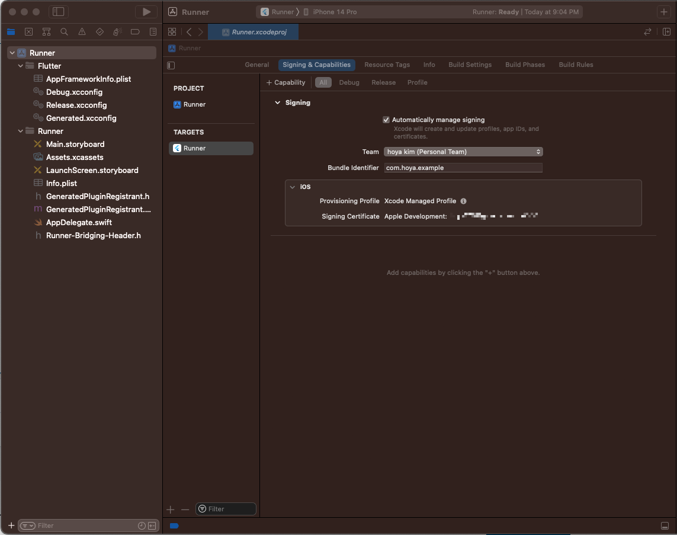Switch to the Build Settings tab
677x535 pixels.
470,65
